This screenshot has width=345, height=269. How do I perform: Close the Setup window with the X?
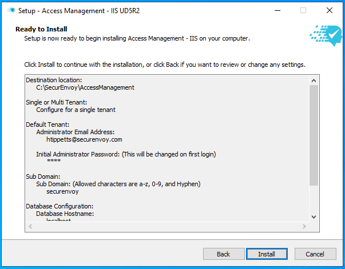[330, 10]
